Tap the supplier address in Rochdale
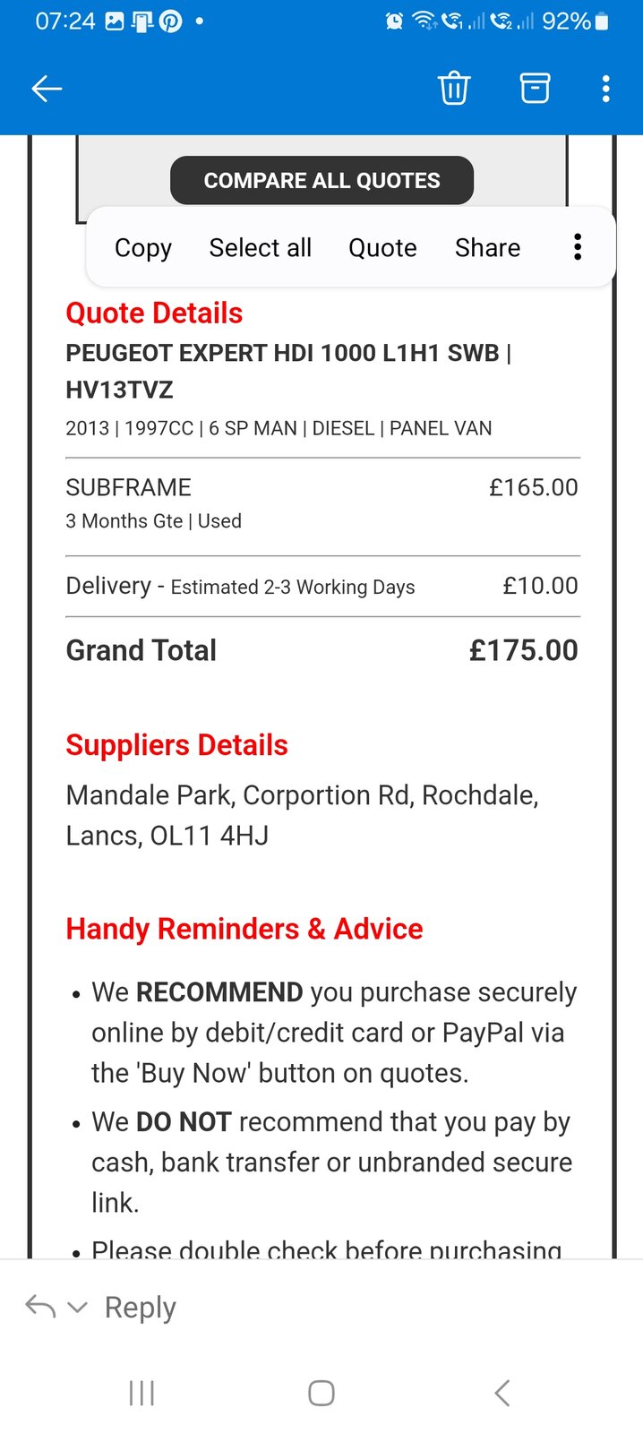Image resolution: width=643 pixels, height=1433 pixels. coord(302,815)
